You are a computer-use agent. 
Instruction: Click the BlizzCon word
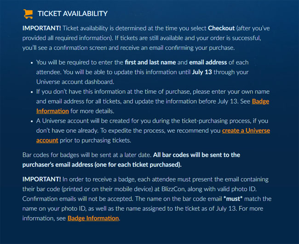[x=173, y=189]
